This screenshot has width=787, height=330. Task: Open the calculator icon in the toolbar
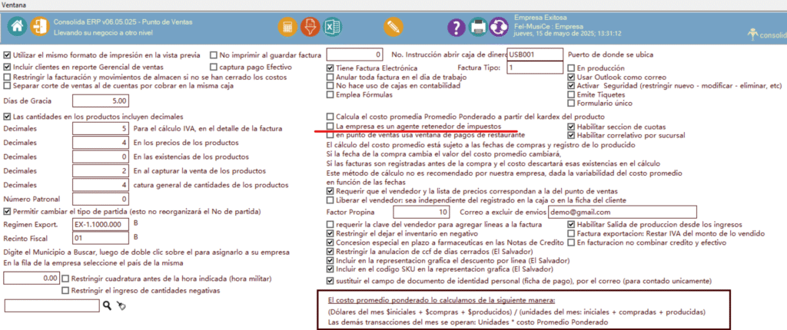pyautogui.click(x=287, y=27)
